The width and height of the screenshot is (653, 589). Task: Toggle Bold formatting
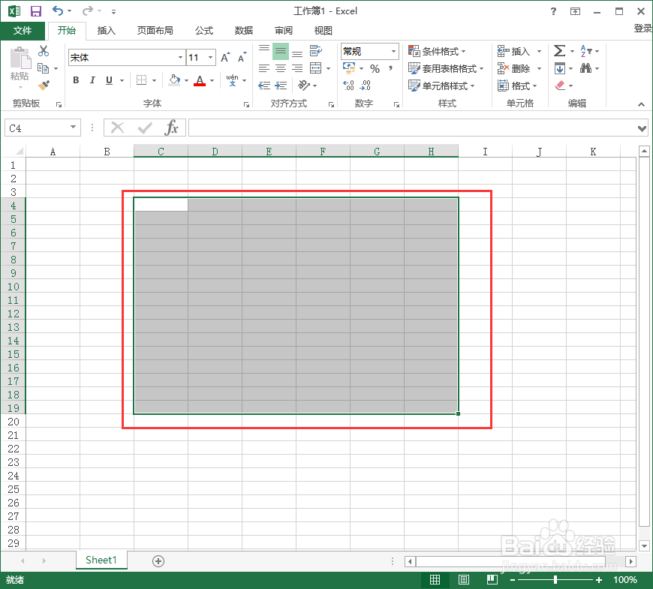76,80
